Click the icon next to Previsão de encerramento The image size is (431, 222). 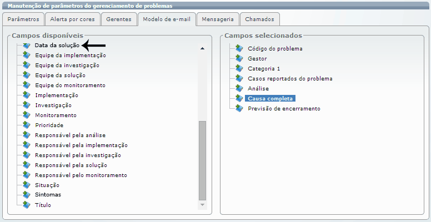click(x=239, y=108)
